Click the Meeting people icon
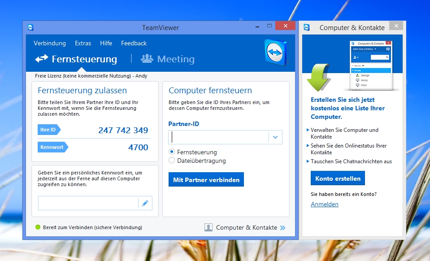 pos(147,58)
